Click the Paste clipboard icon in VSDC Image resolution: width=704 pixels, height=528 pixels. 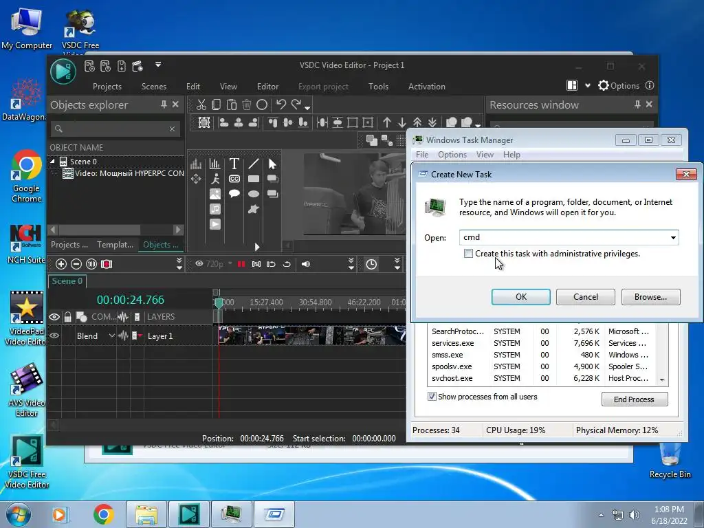[232, 105]
